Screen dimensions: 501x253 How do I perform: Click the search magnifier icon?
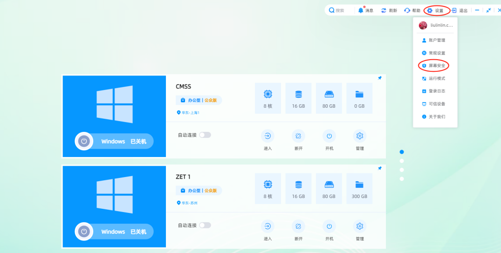pos(332,10)
